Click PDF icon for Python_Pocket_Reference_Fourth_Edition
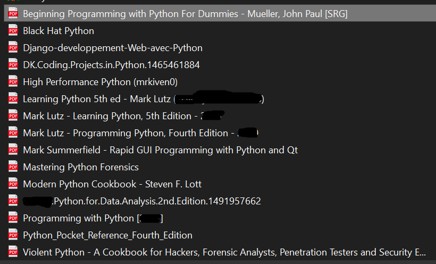 pos(13,235)
